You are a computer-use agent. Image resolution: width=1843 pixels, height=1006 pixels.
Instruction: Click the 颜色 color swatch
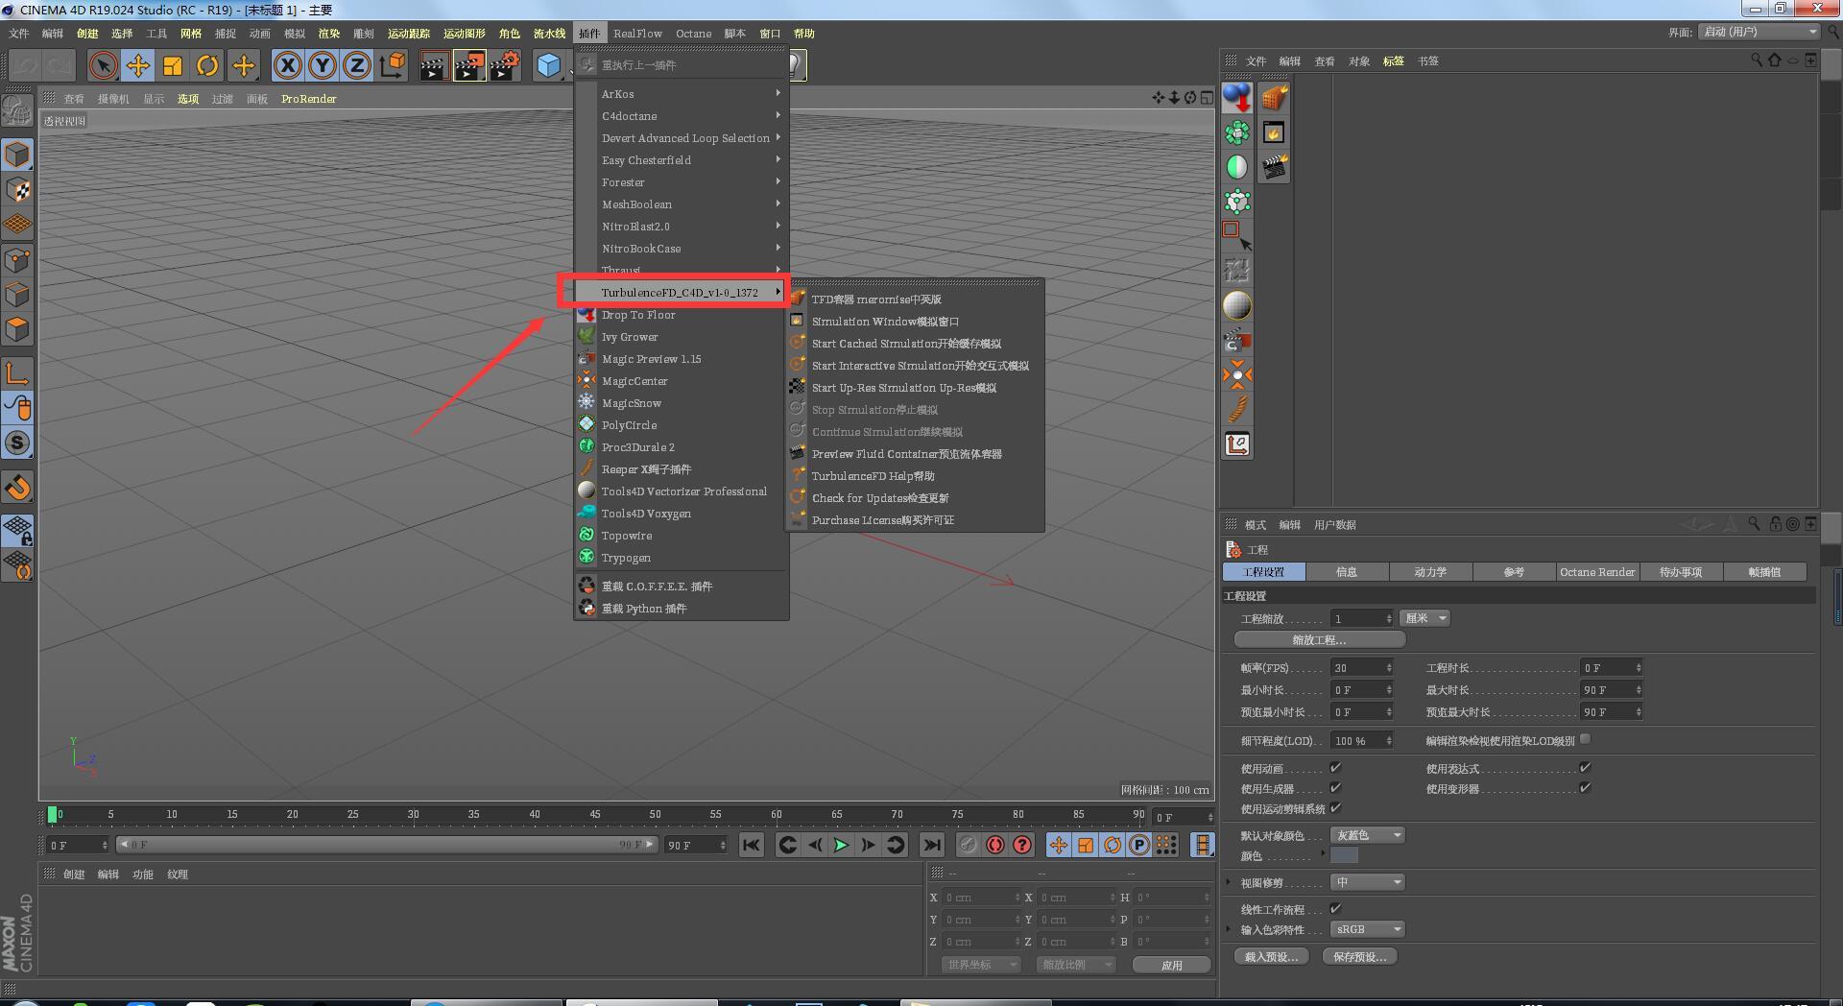coord(1344,856)
